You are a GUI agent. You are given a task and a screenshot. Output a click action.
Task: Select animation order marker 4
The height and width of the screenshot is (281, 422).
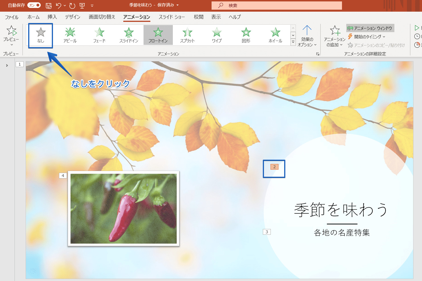click(63, 176)
